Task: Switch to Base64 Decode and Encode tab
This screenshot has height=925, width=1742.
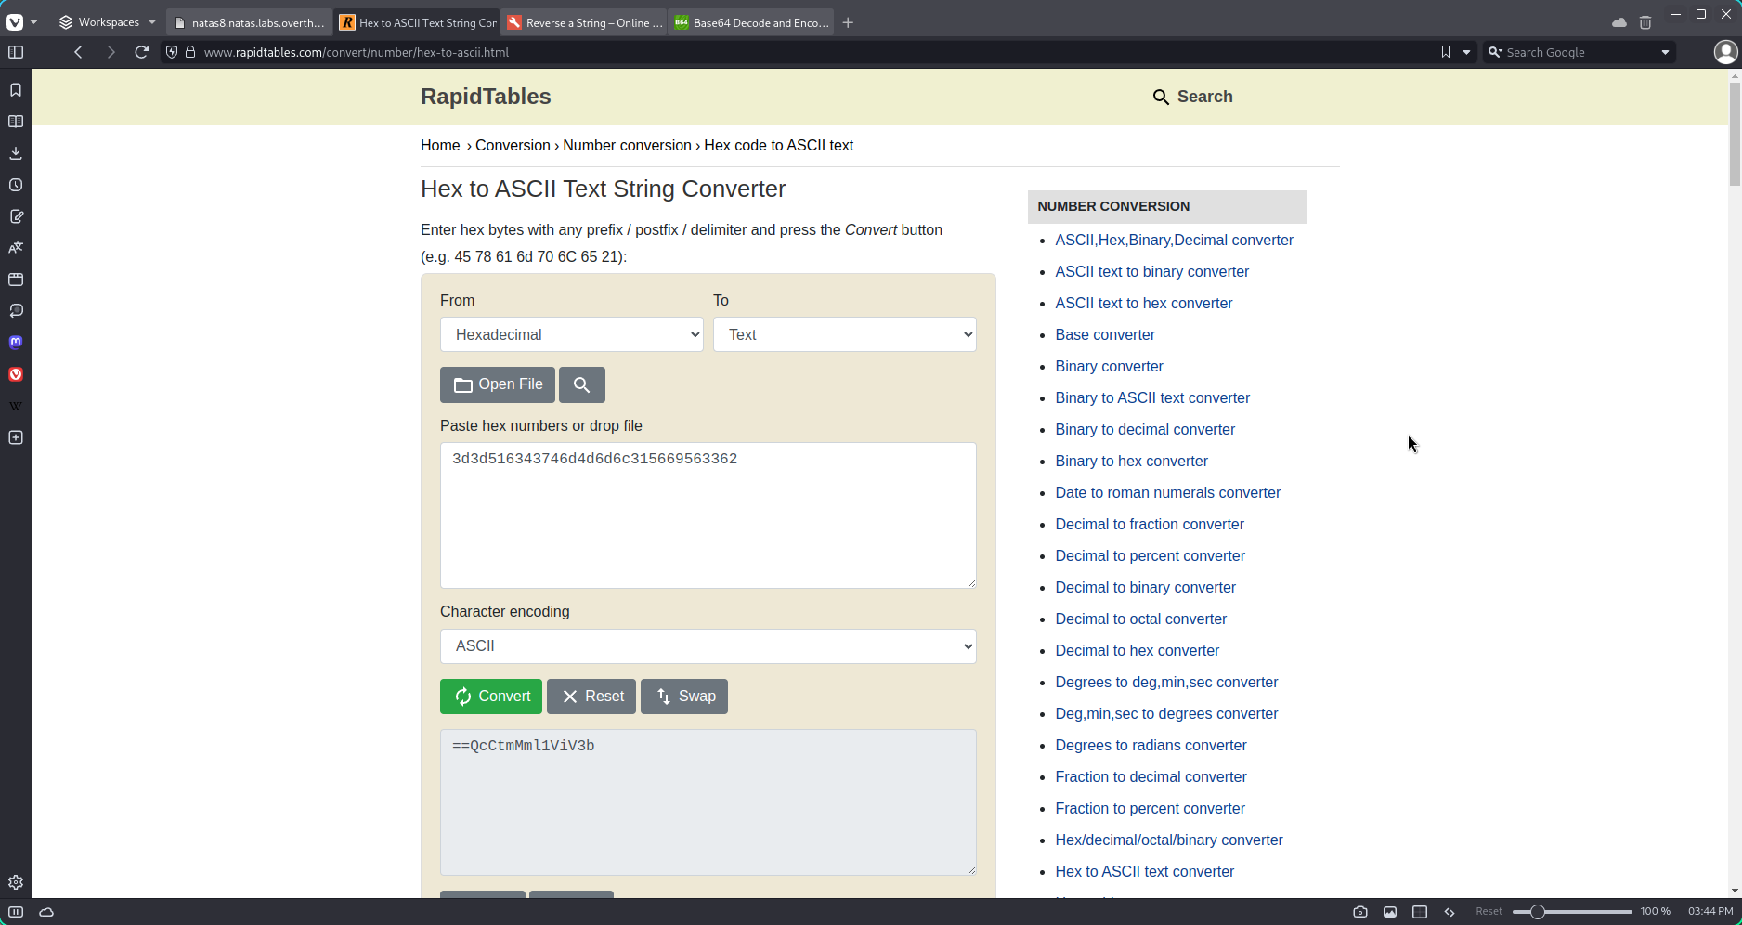Action: [751, 22]
